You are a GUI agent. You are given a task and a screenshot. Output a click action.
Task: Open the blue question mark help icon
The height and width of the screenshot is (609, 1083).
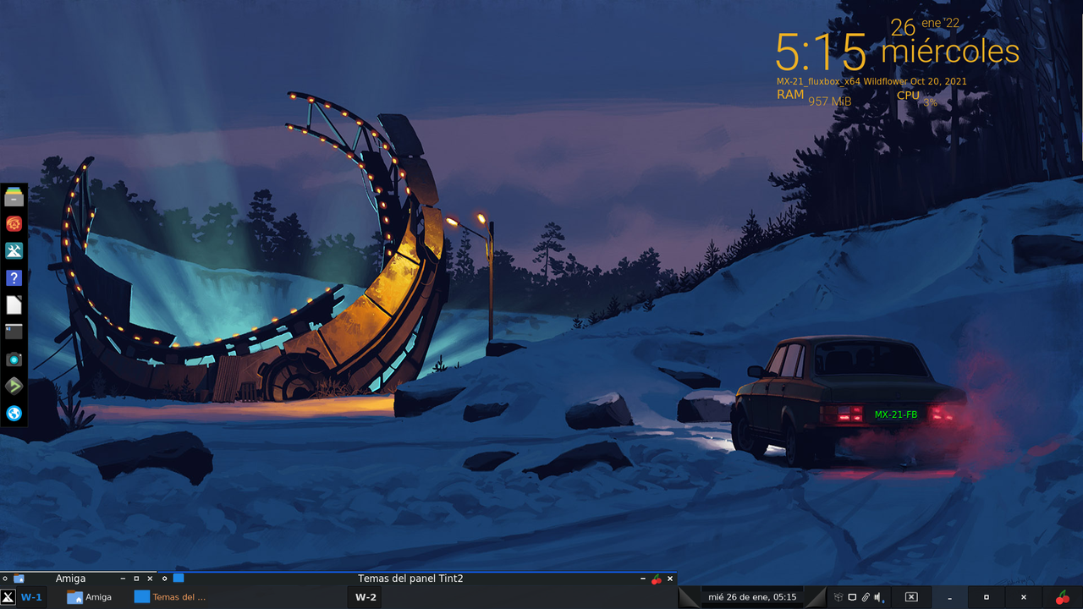[x=14, y=278]
